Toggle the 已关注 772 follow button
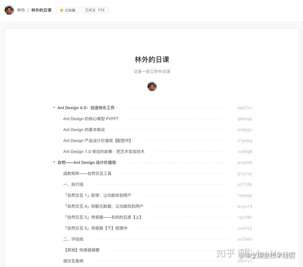303x267 pixels. (95, 10)
